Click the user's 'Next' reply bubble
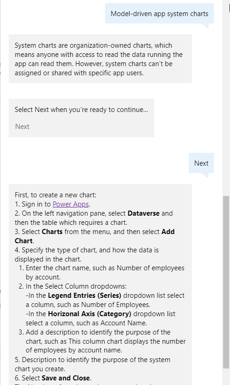This screenshot has width=230, height=385. 201,163
